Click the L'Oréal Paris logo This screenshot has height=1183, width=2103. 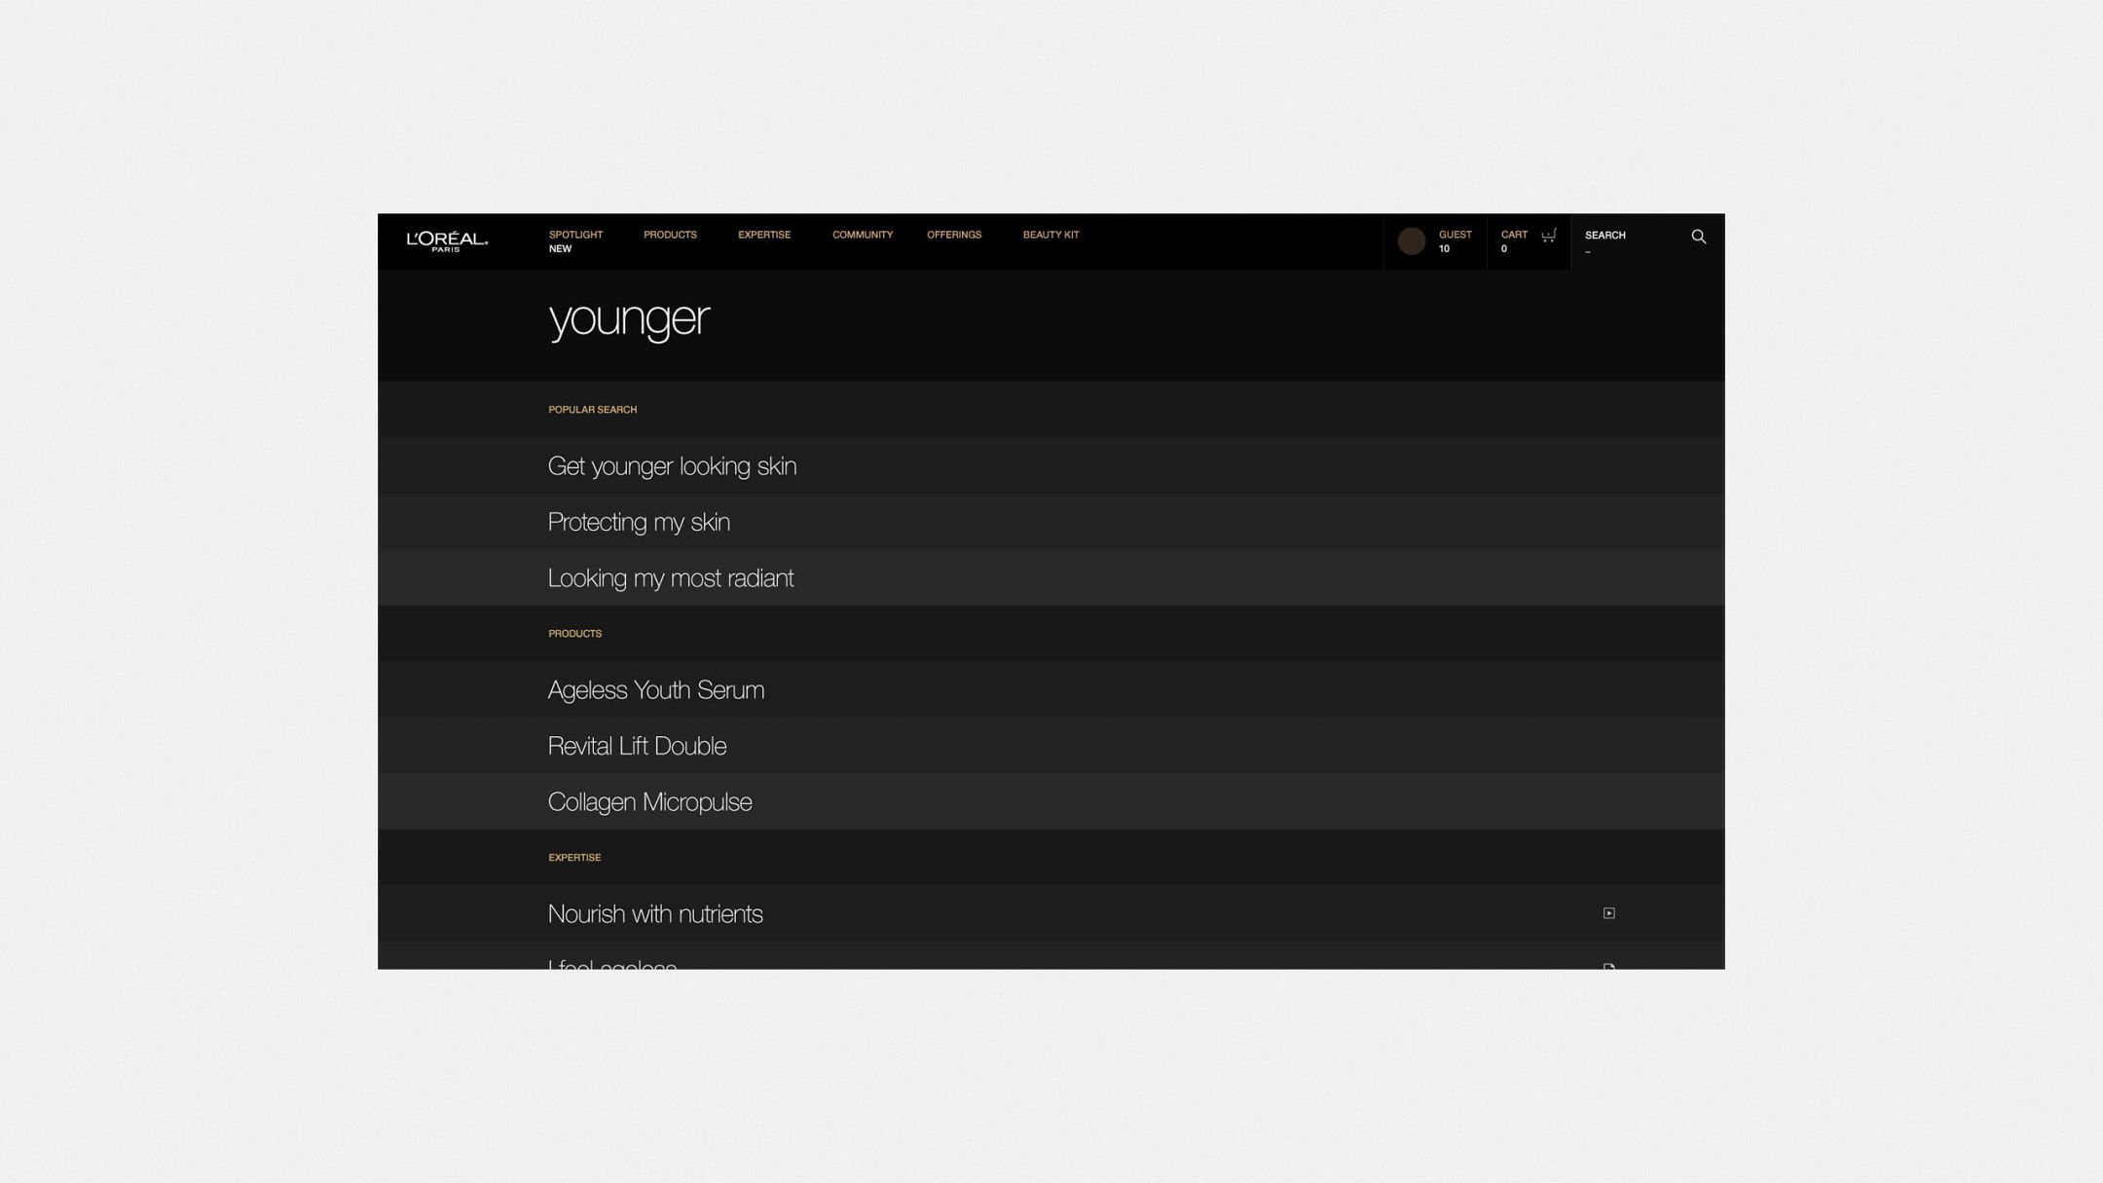pos(447,241)
